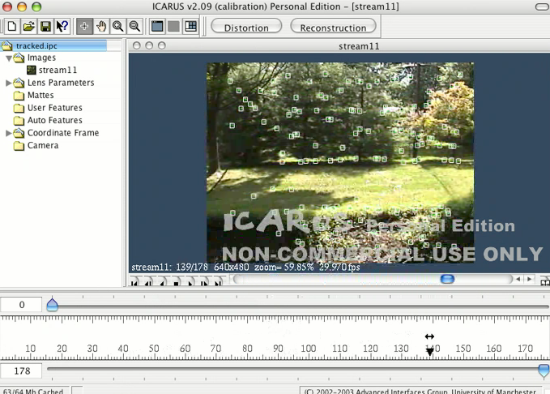Stop playback with the square button

(176, 282)
